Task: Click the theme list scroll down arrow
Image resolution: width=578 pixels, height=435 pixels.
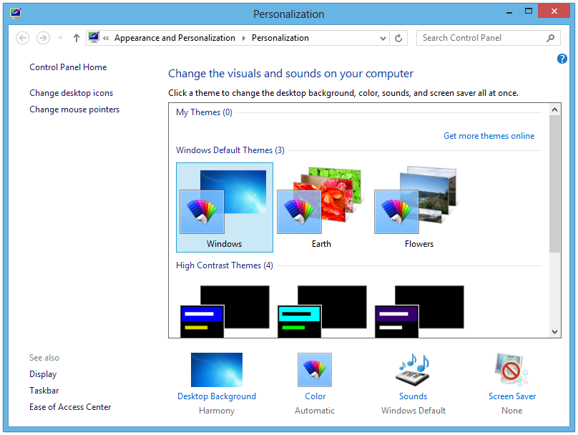Action: [x=555, y=332]
